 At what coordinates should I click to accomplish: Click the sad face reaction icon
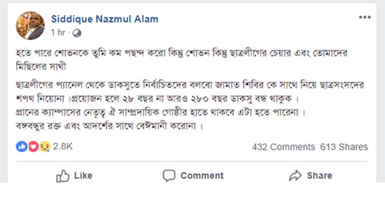pyautogui.click(x=44, y=147)
